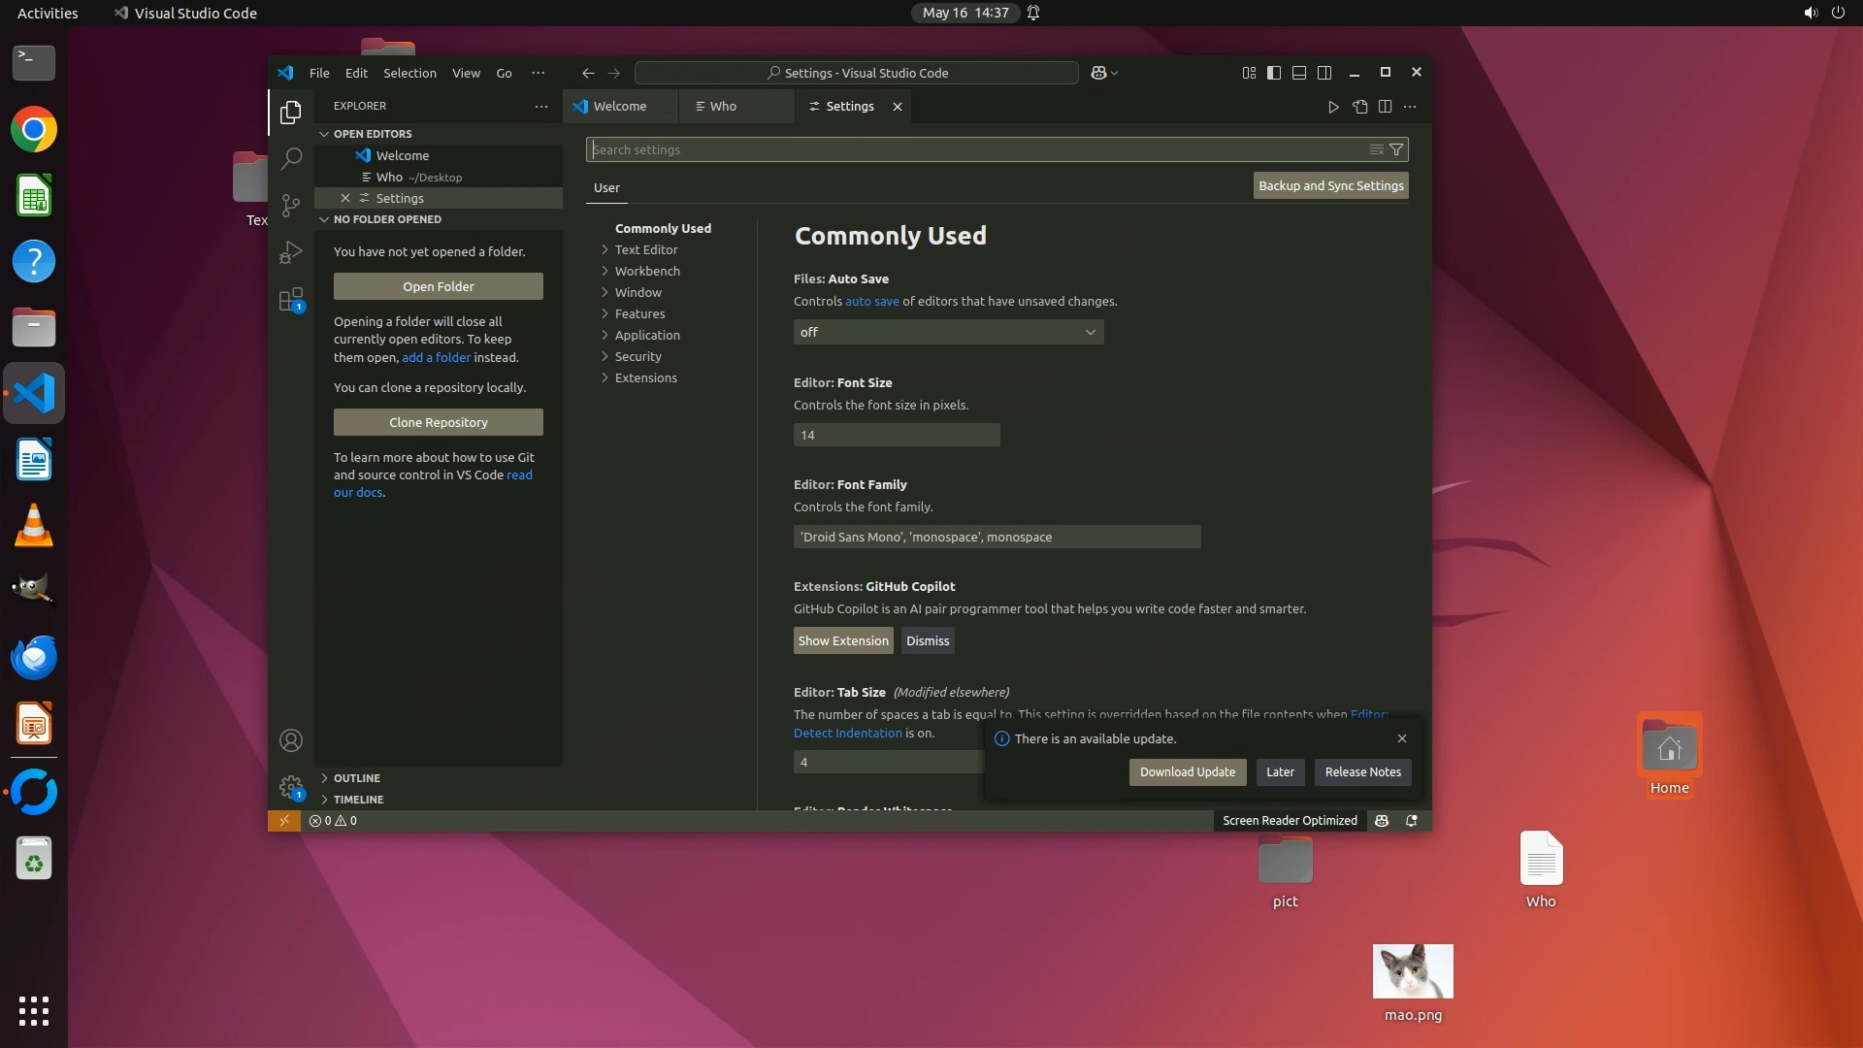Viewport: 1863px width, 1048px height.
Task: Click the filter settings funnel icon
Action: coord(1395,149)
